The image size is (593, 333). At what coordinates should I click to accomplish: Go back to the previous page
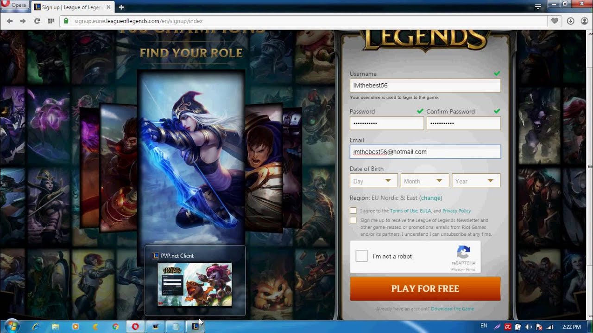[9, 21]
